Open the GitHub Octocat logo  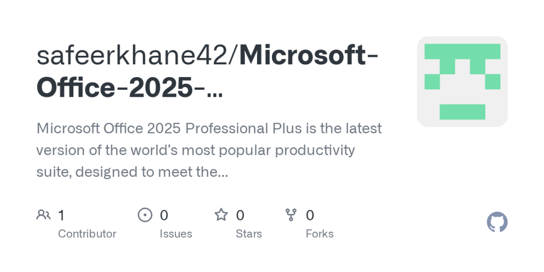point(497,222)
